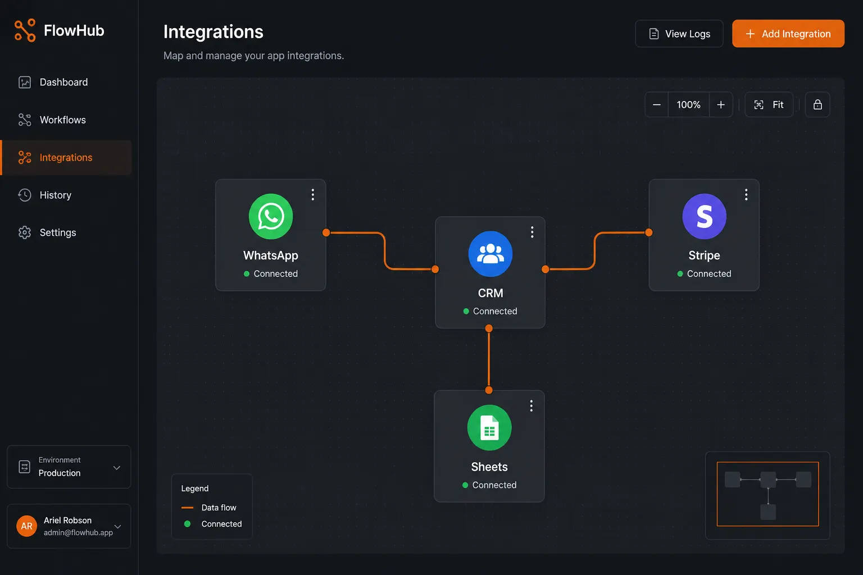Click the Integrations page heading
This screenshot has width=863, height=575.
(213, 32)
